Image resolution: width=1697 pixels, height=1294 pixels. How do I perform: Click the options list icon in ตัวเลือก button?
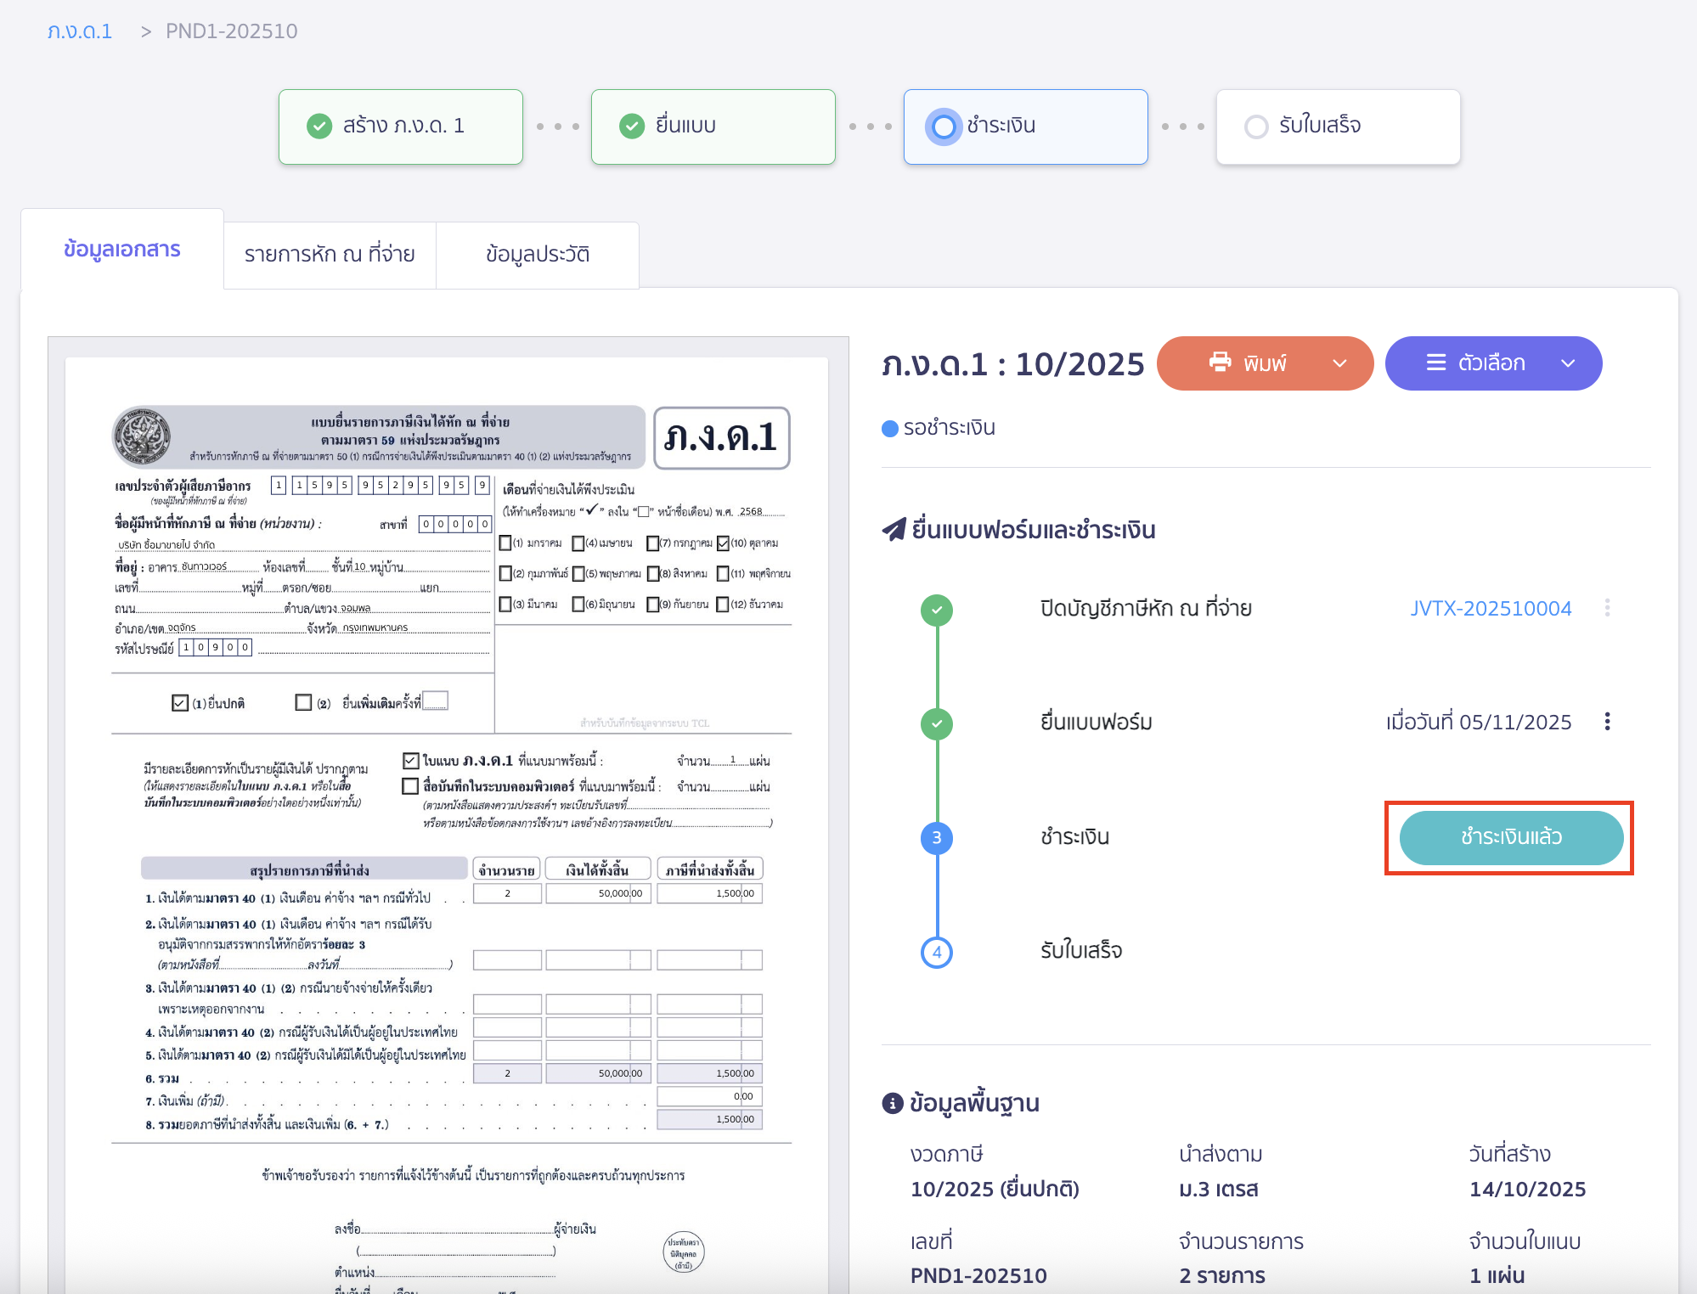tap(1435, 363)
